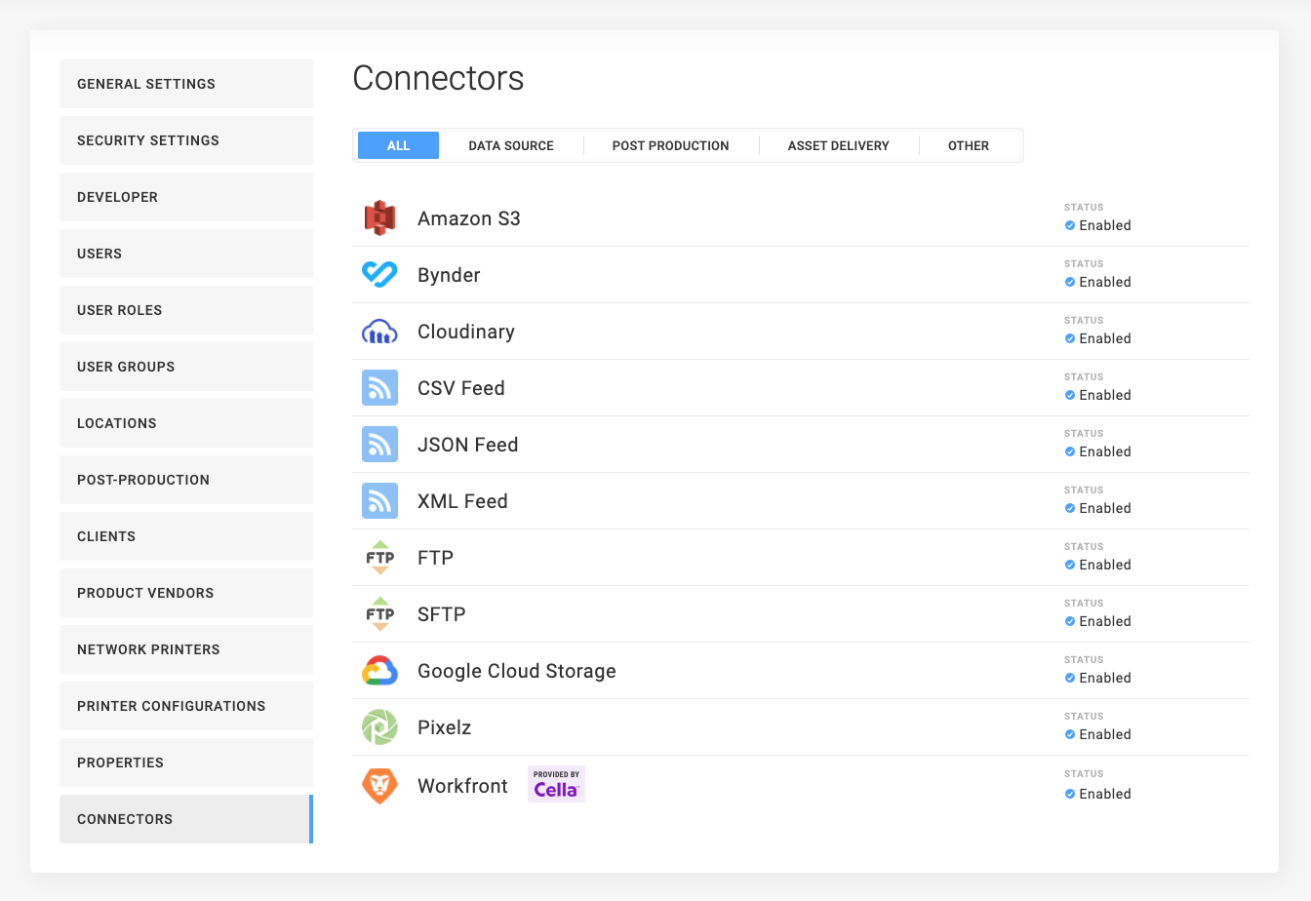This screenshot has height=901, width=1311.
Task: Click the FTP Enabled status indicator
Action: click(1097, 565)
